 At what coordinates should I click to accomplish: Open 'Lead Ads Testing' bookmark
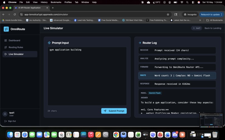(x=84, y=20)
